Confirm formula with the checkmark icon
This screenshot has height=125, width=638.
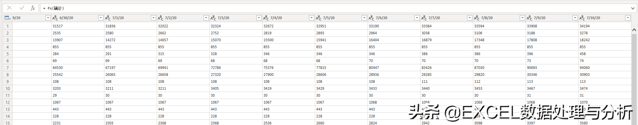click(x=22, y=8)
